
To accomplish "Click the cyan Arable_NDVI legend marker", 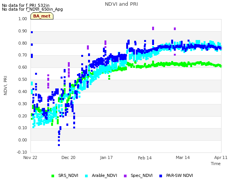I will (x=86, y=176).
